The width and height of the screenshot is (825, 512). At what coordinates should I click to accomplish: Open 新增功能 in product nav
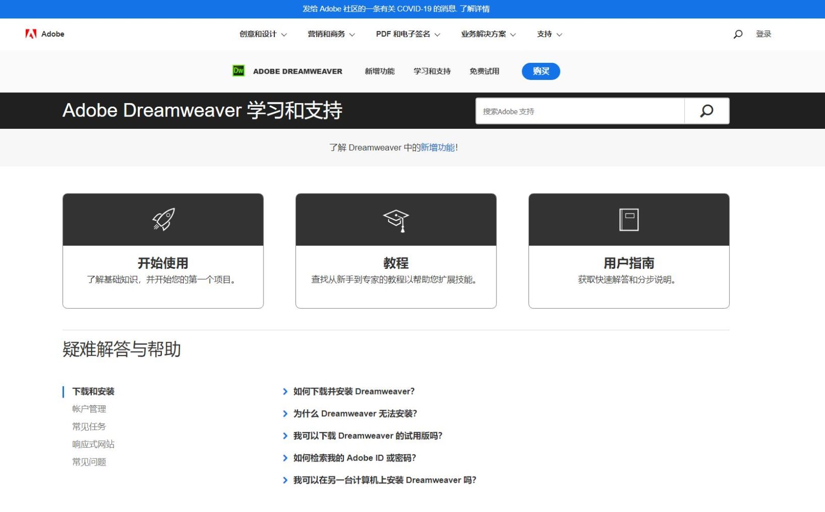[x=379, y=71]
